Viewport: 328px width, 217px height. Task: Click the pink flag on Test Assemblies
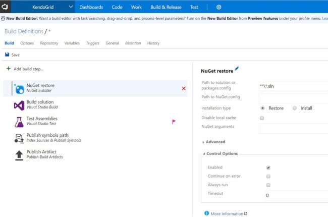coord(174,122)
